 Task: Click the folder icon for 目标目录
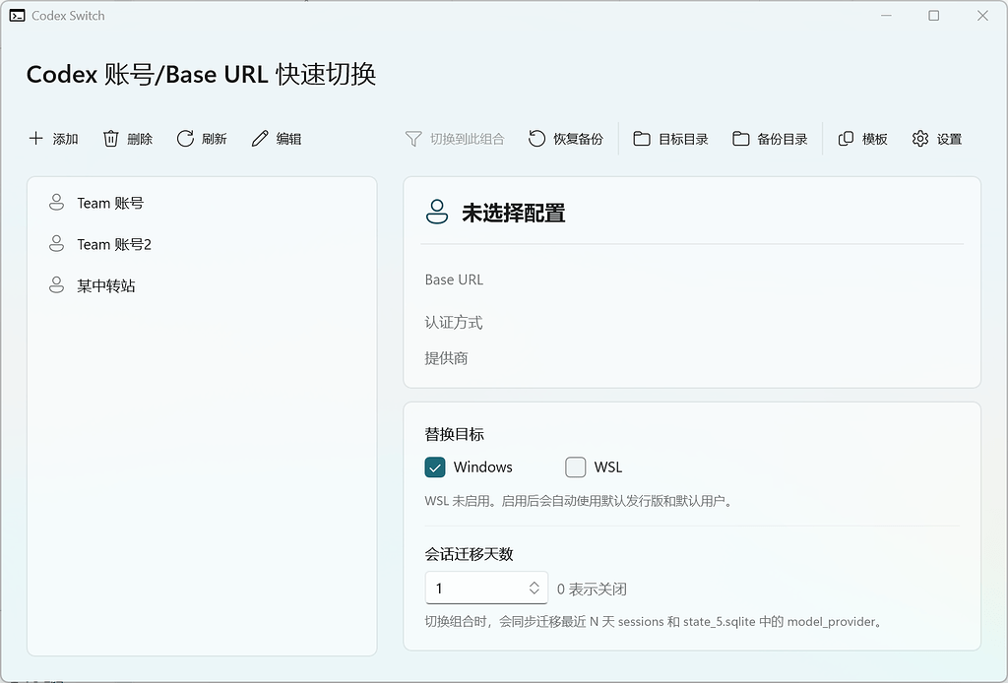(x=642, y=138)
